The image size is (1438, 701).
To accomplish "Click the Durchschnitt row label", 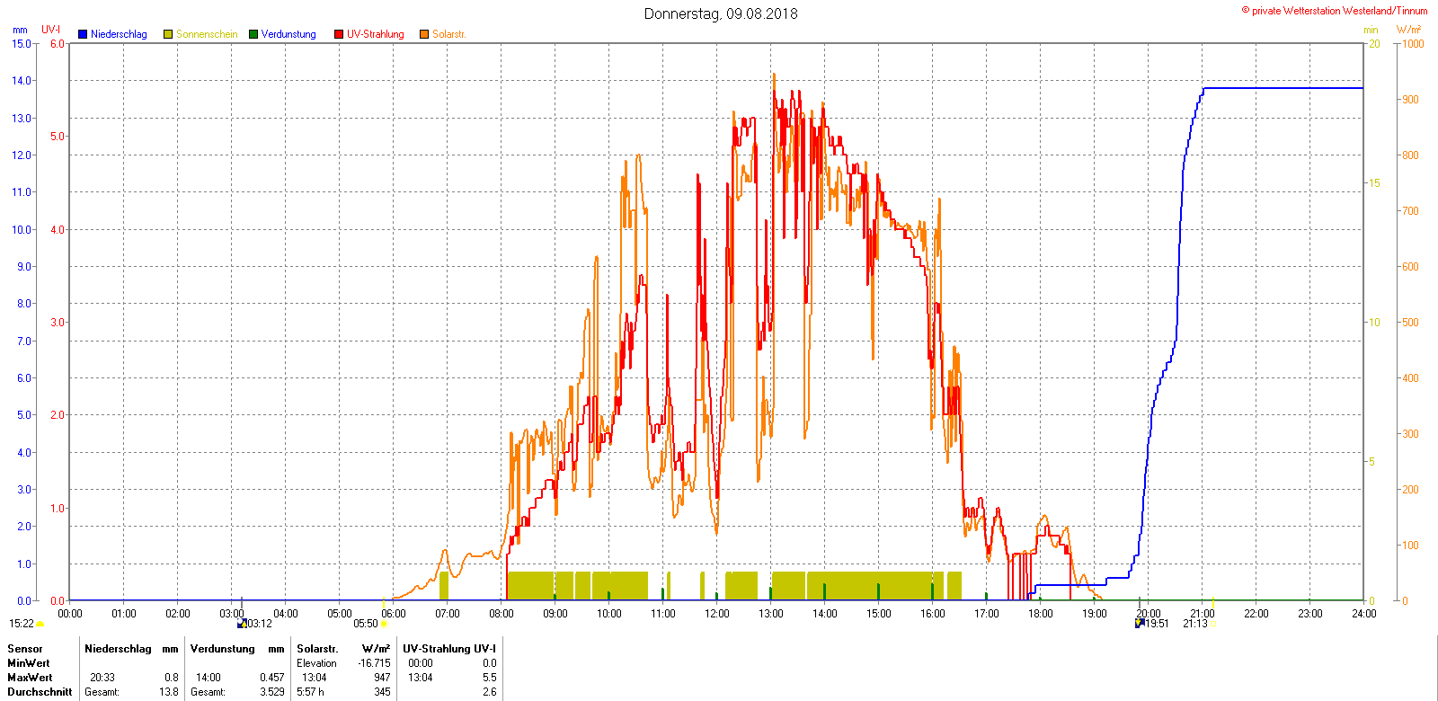I will point(40,692).
